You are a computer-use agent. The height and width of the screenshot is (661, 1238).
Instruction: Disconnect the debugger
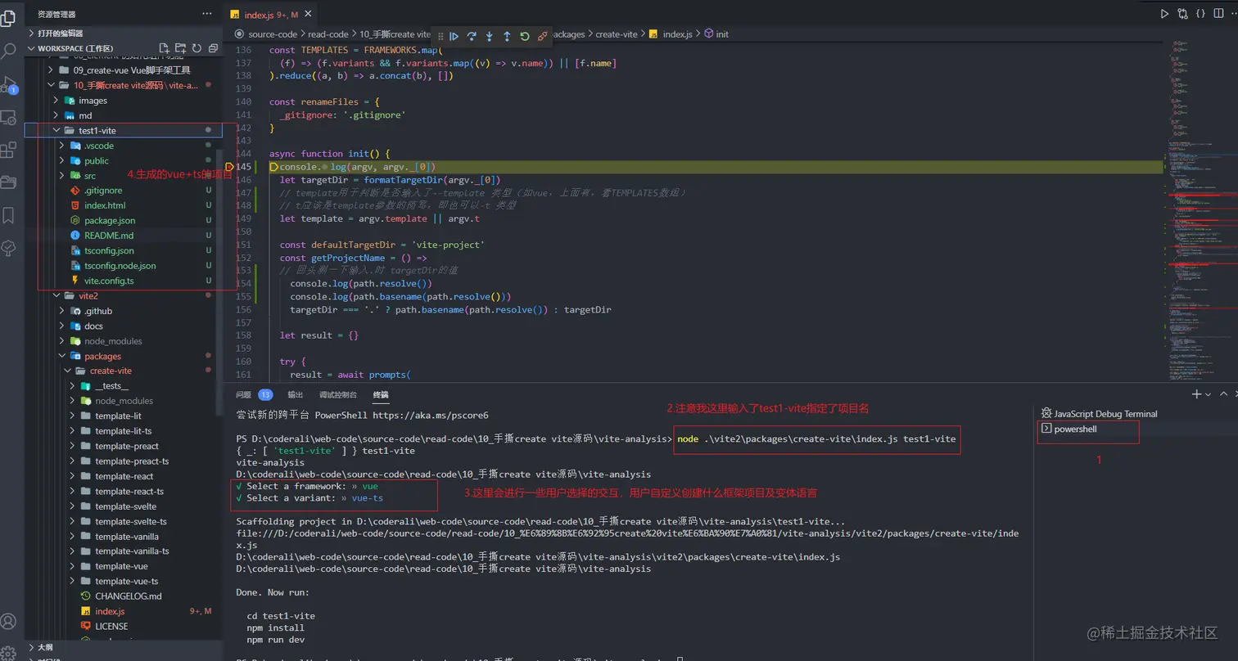pos(543,36)
